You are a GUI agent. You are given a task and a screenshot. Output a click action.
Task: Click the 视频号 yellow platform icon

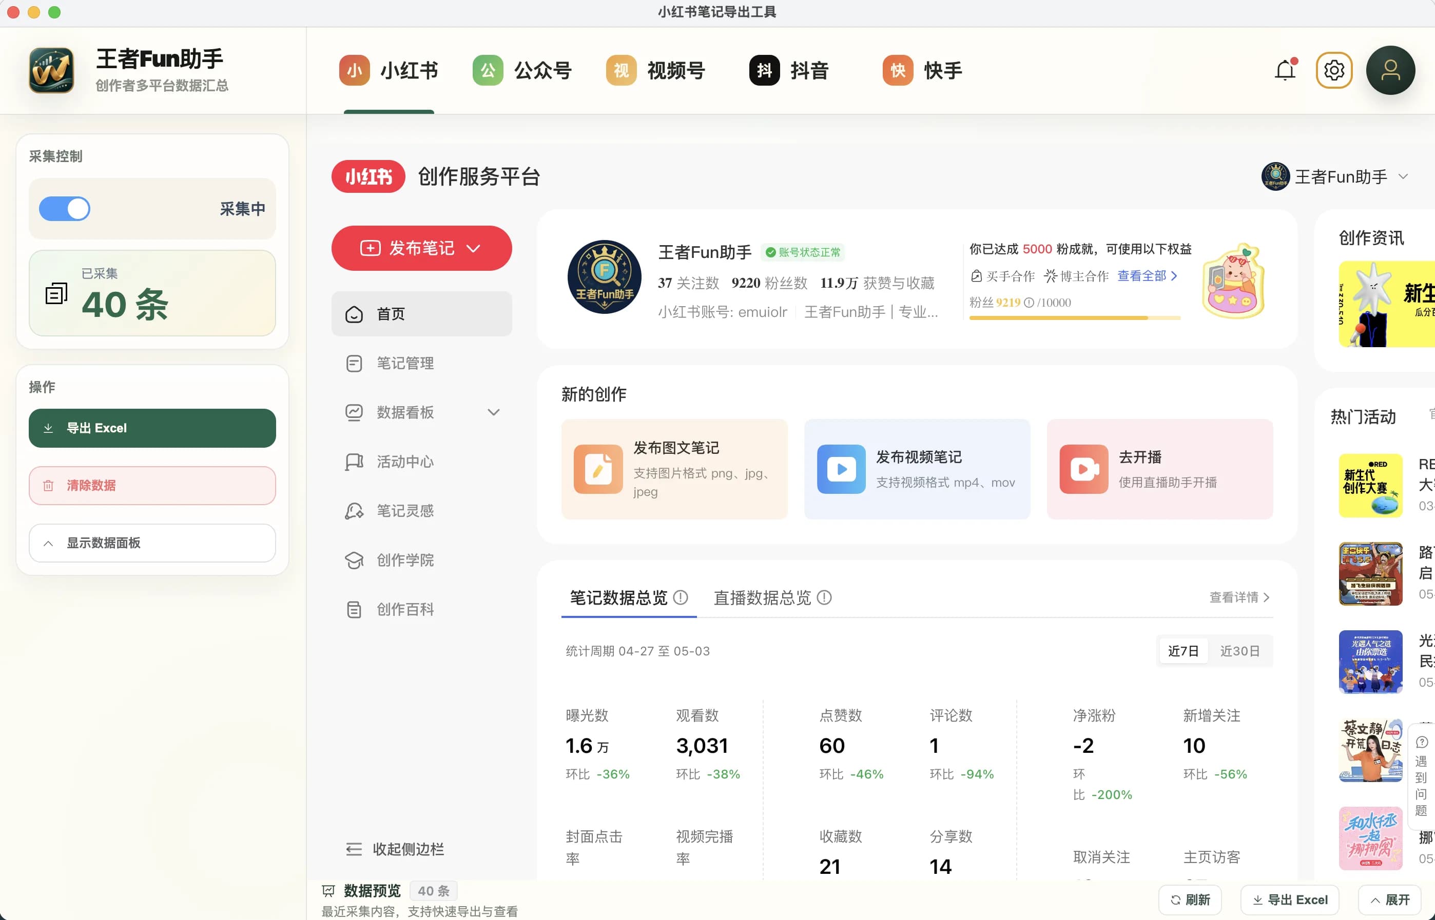click(621, 70)
